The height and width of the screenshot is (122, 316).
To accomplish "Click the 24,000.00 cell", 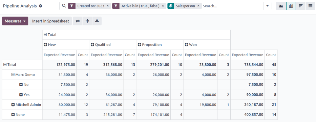I will pyautogui.click(x=60, y=95).
